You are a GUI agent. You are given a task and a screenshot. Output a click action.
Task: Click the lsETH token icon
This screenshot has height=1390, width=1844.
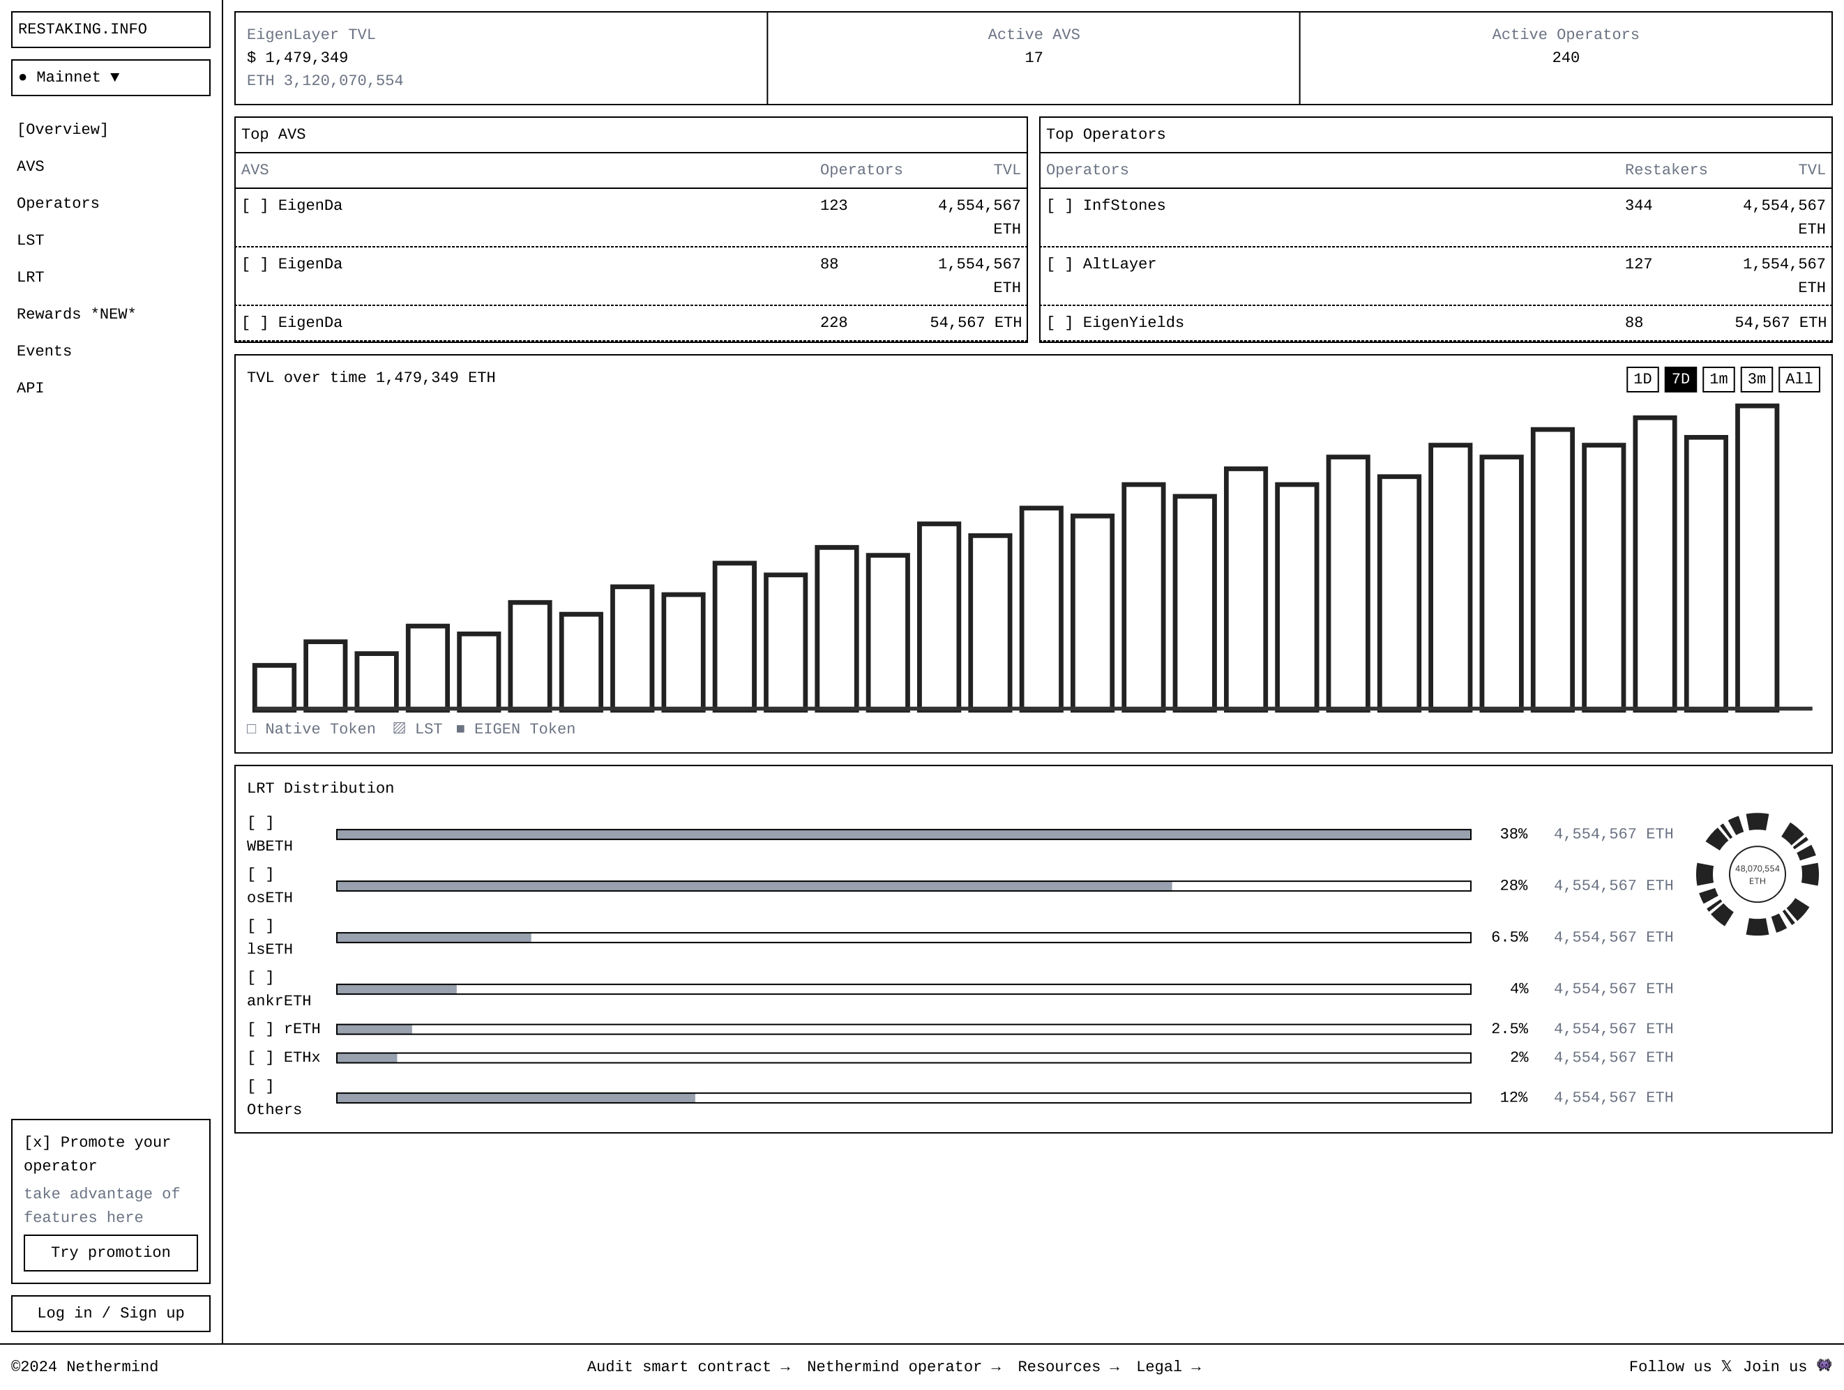click(x=260, y=926)
